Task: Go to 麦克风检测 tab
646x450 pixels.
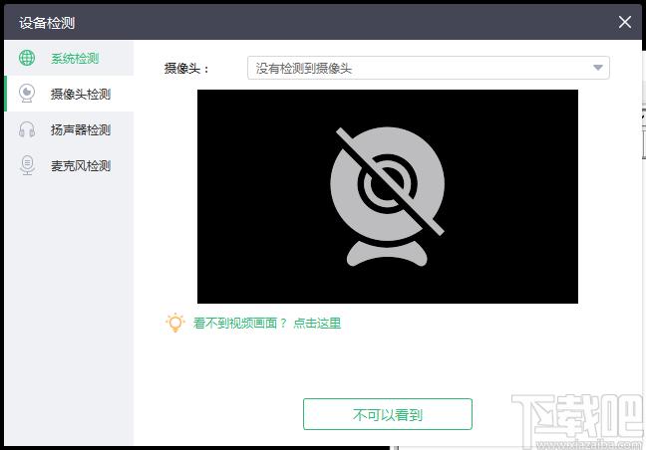Action: coord(69,165)
